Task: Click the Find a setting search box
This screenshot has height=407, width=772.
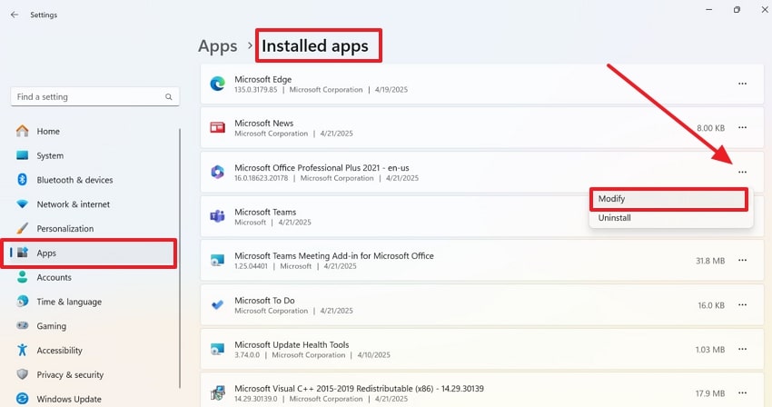Action: coord(95,97)
